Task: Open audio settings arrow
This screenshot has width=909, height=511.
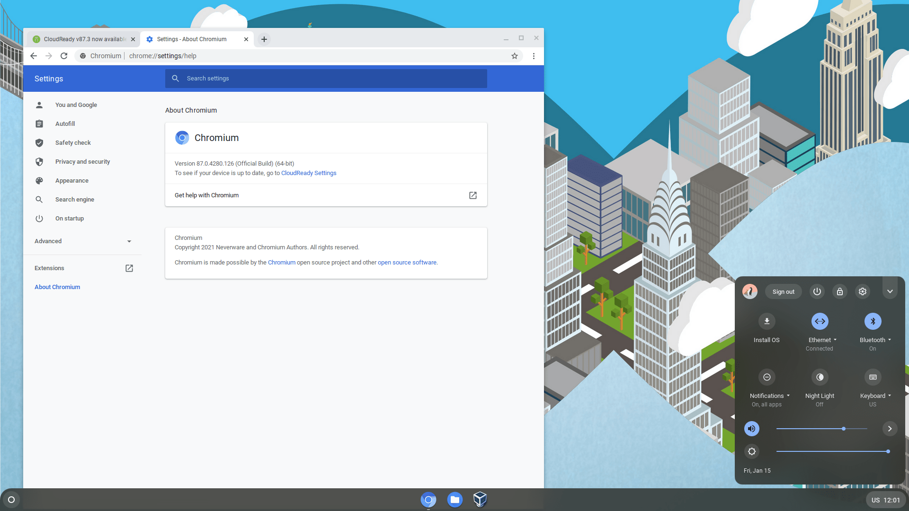Action: coord(890,429)
